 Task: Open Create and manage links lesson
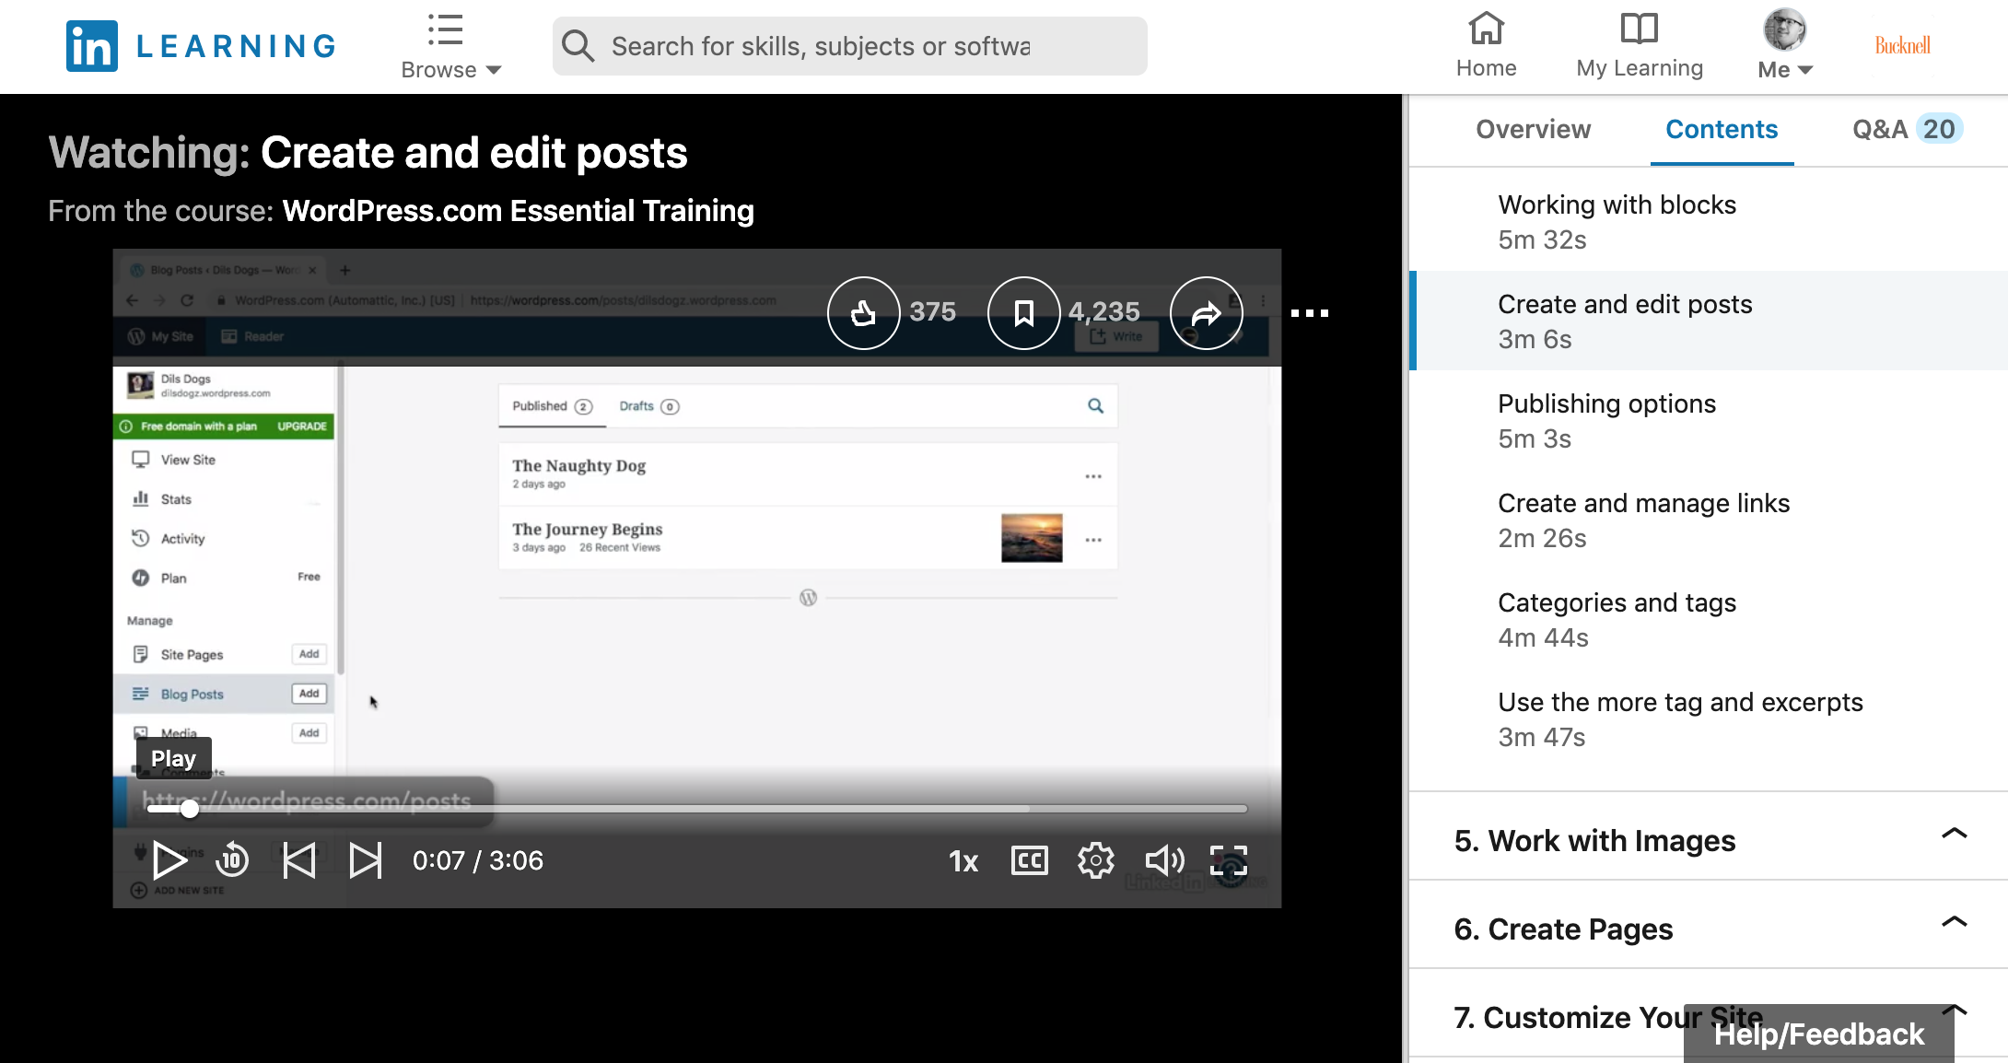tap(1709, 520)
